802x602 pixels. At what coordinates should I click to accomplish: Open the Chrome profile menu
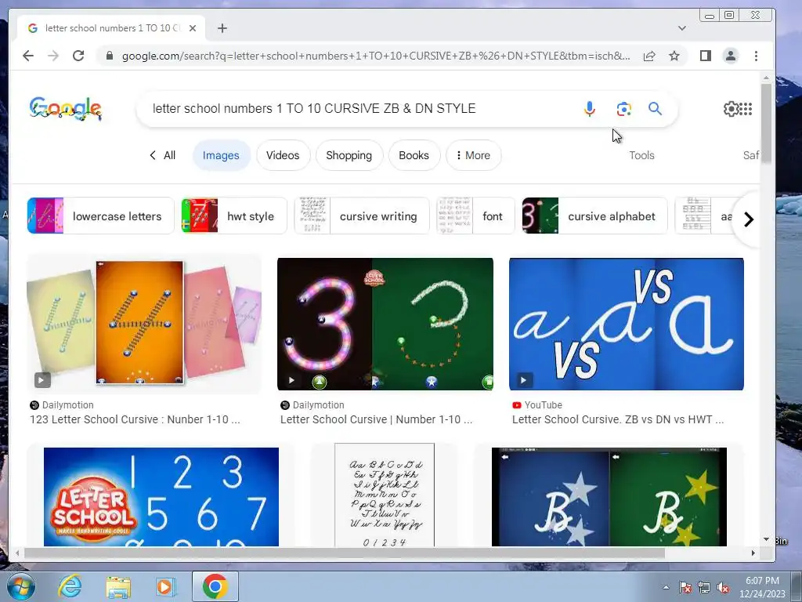coord(731,56)
